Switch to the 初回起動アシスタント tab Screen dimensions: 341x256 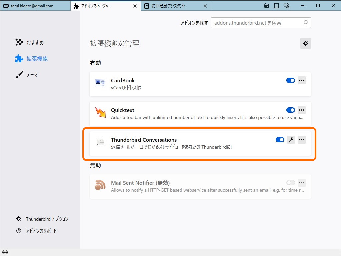pyautogui.click(x=176, y=6)
